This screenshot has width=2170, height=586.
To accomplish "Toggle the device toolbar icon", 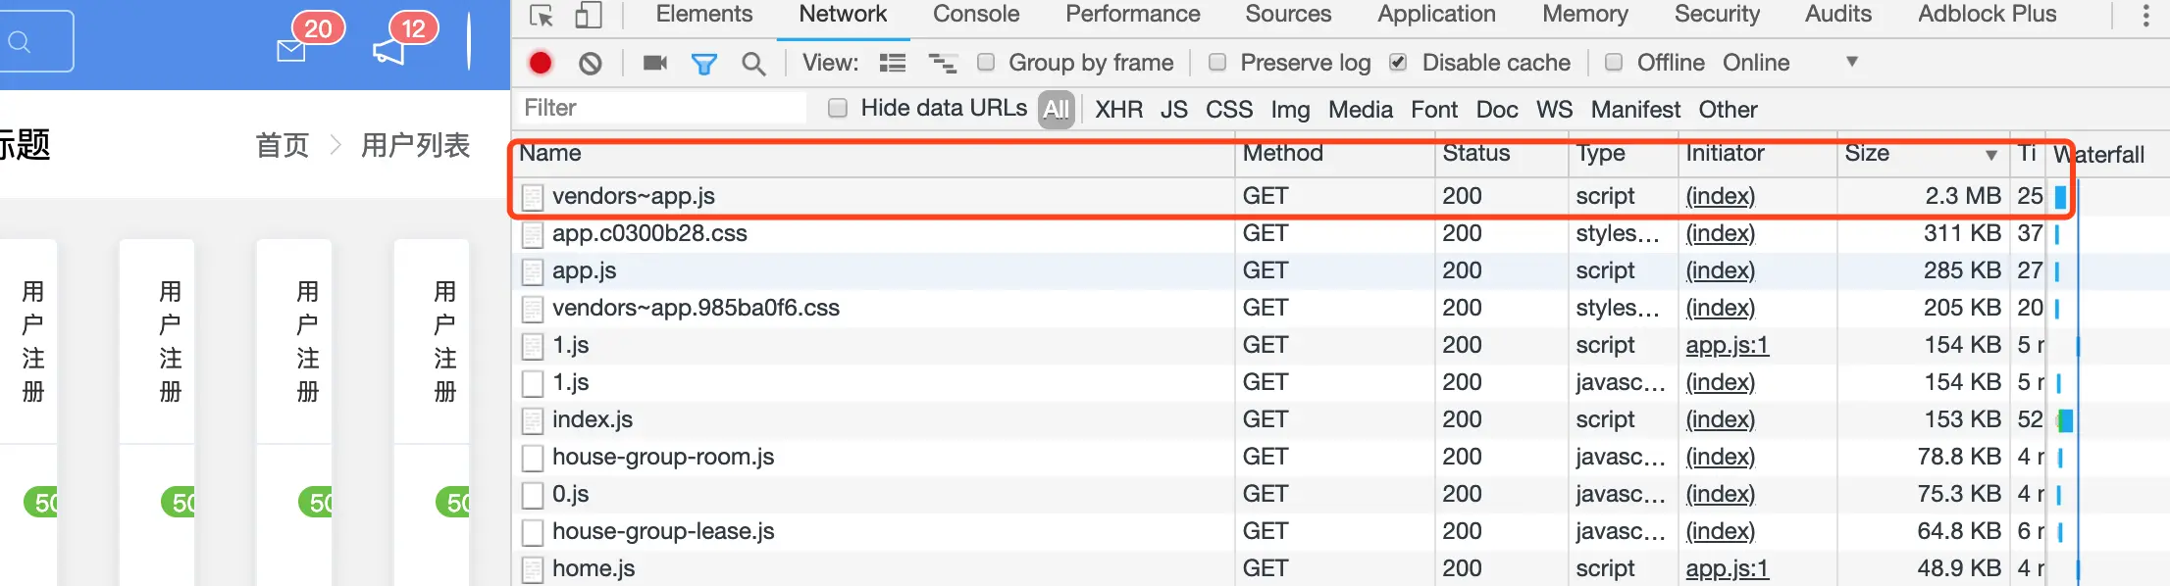I will 589,15.
